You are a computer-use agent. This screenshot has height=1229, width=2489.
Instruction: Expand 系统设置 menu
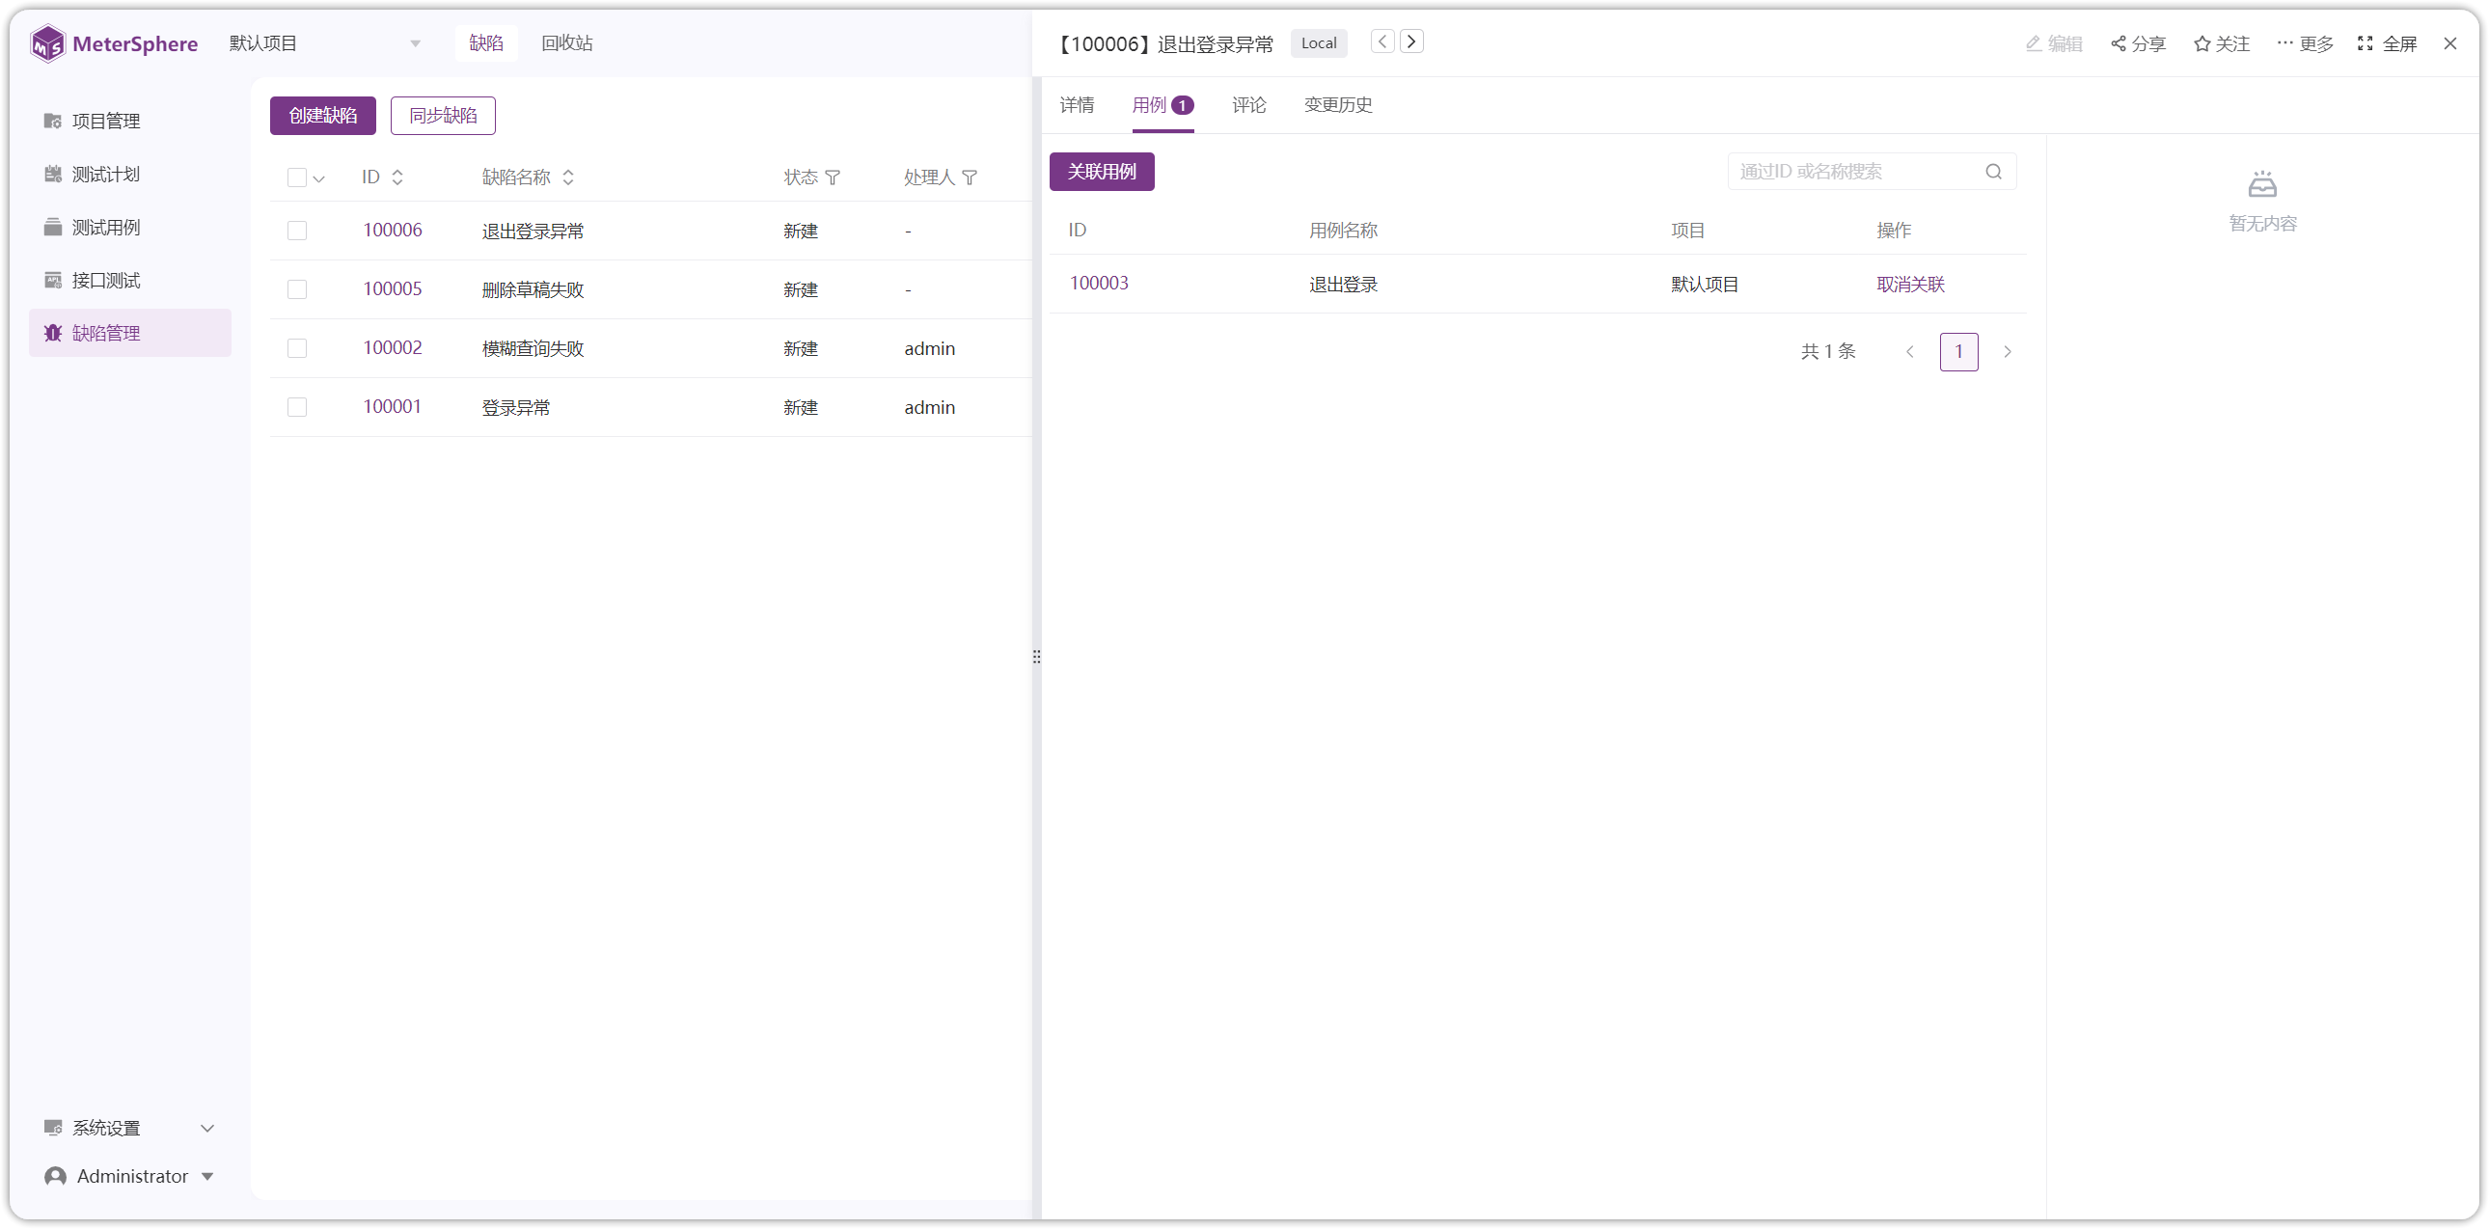tap(129, 1128)
